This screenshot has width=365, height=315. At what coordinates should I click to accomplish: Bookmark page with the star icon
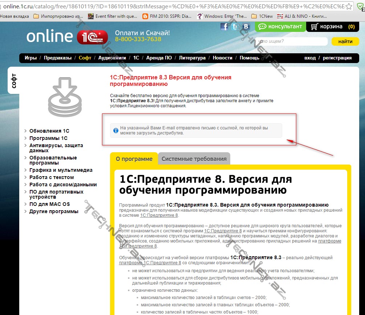click(348, 6)
